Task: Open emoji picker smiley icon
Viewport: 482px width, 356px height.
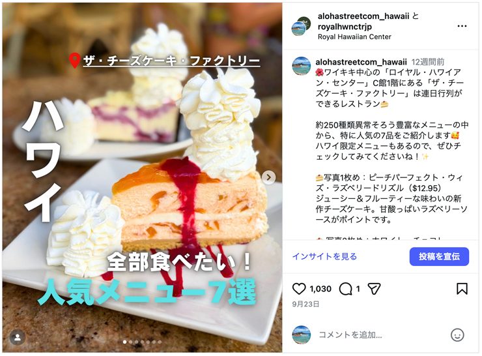Action: click(x=457, y=334)
